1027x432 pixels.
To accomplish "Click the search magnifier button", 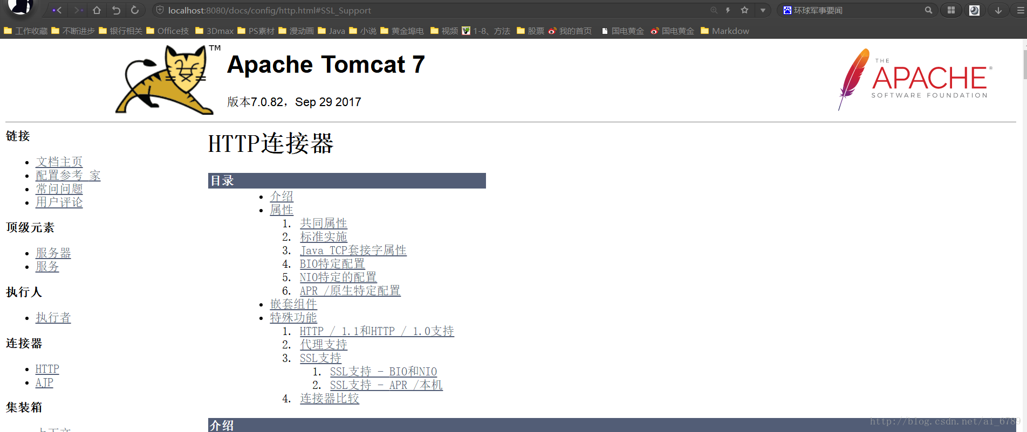I will coord(928,10).
